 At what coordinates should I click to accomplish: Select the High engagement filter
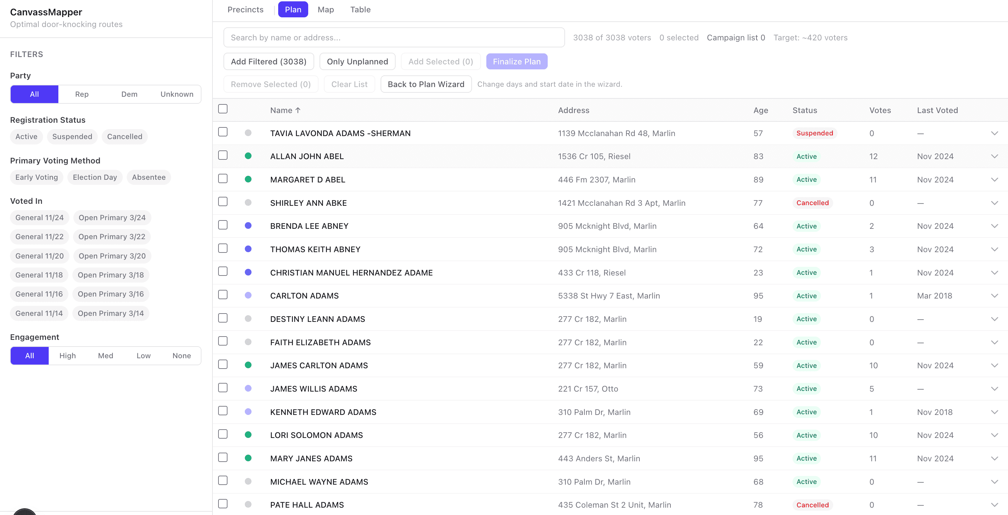[67, 355]
